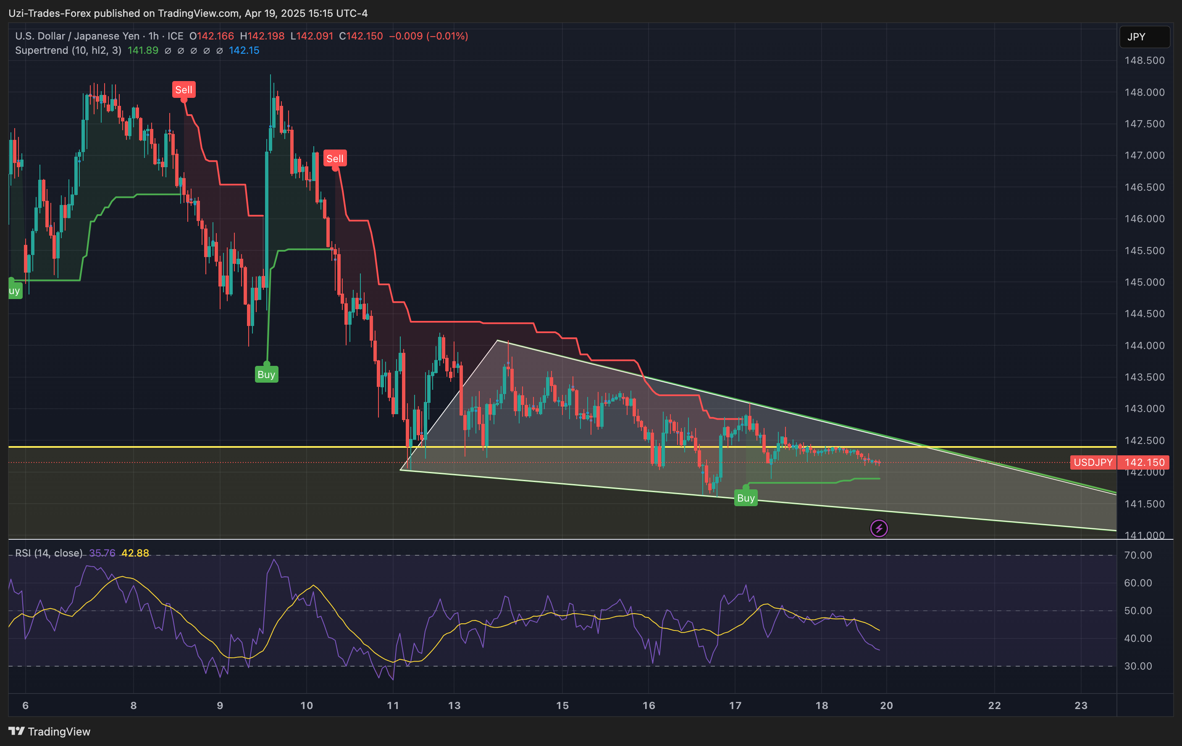The width and height of the screenshot is (1182, 746).
Task: Click the purple lightning bolt event icon
Action: tap(879, 528)
